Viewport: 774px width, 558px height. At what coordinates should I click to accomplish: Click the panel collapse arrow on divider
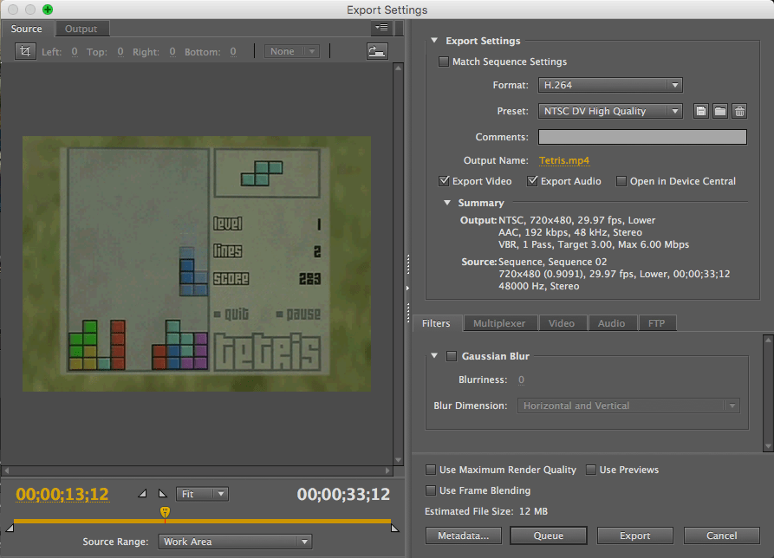[407, 288]
